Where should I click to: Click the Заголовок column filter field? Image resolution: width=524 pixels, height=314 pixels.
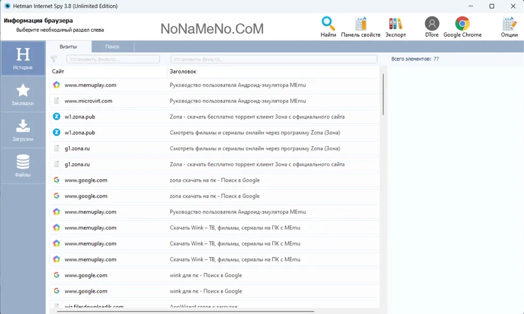(x=273, y=59)
